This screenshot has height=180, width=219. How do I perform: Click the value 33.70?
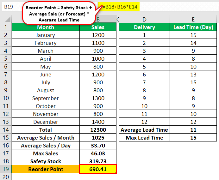98,146
